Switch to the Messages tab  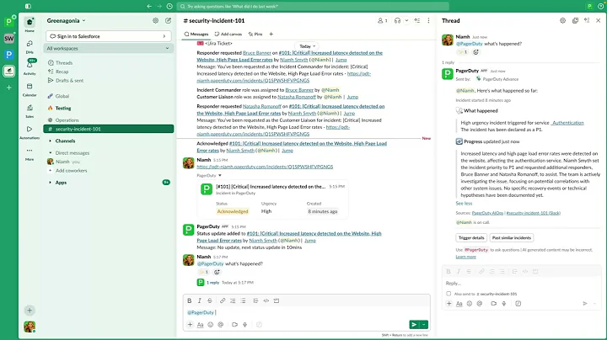click(196, 34)
